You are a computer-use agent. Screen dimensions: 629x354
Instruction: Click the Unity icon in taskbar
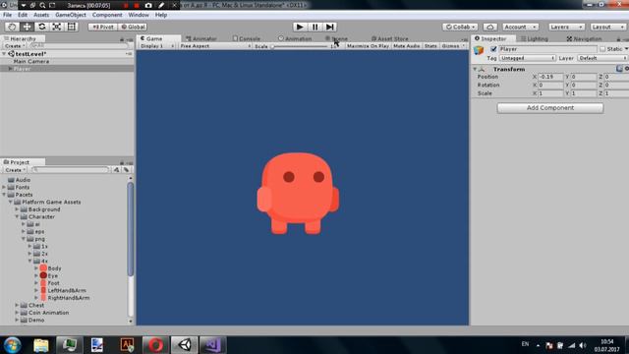[185, 345]
